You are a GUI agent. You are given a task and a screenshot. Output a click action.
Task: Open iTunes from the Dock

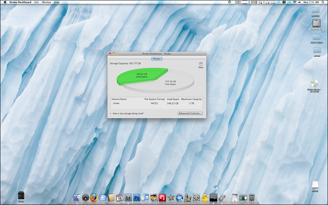[x=145, y=197]
